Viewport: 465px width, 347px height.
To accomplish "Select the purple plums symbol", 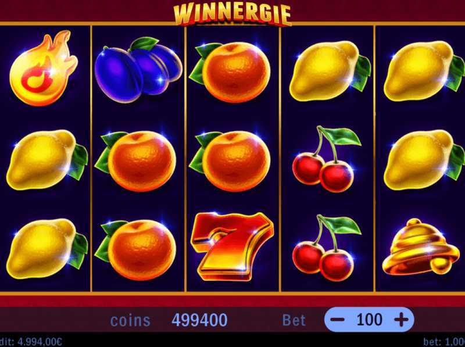I will 138,70.
